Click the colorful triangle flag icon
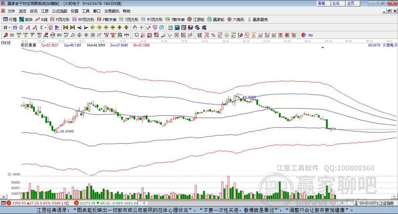This screenshot has height=214, width=398. click(x=58, y=28)
